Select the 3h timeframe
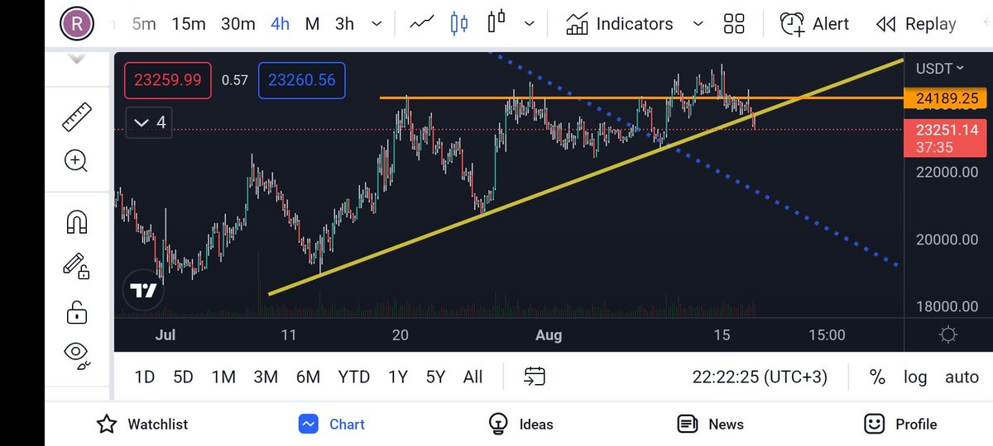The height and width of the screenshot is (446, 993). pyautogui.click(x=344, y=24)
